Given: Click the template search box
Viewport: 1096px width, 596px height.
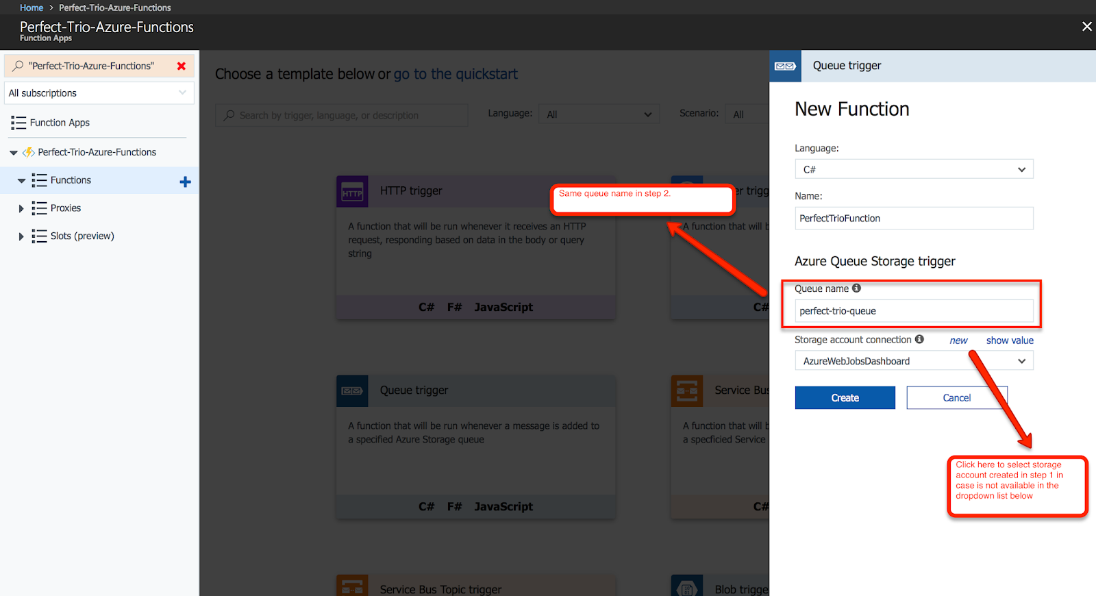Looking at the screenshot, I should (x=342, y=115).
